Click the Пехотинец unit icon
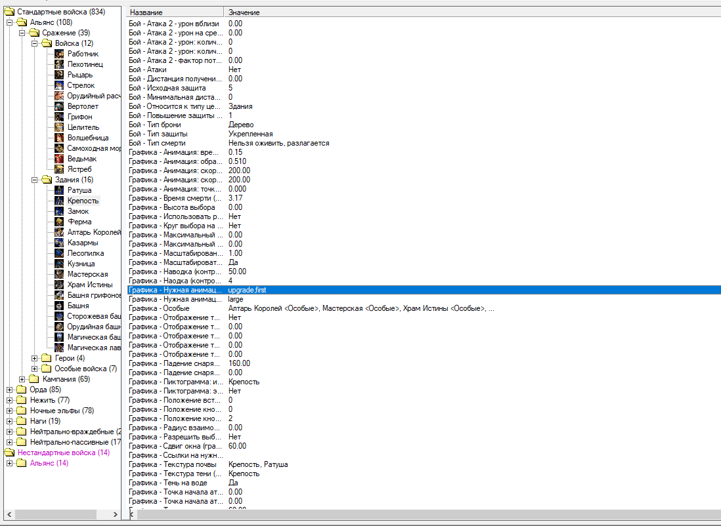721x526 pixels. pyautogui.click(x=59, y=64)
